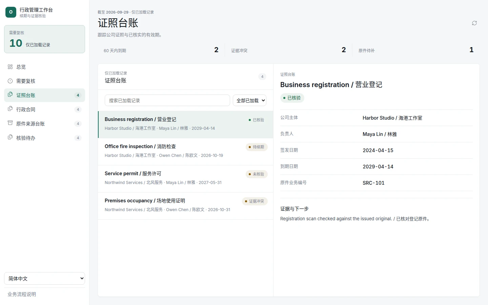
Task: Switch to 行政合同 section
Action: (44, 109)
